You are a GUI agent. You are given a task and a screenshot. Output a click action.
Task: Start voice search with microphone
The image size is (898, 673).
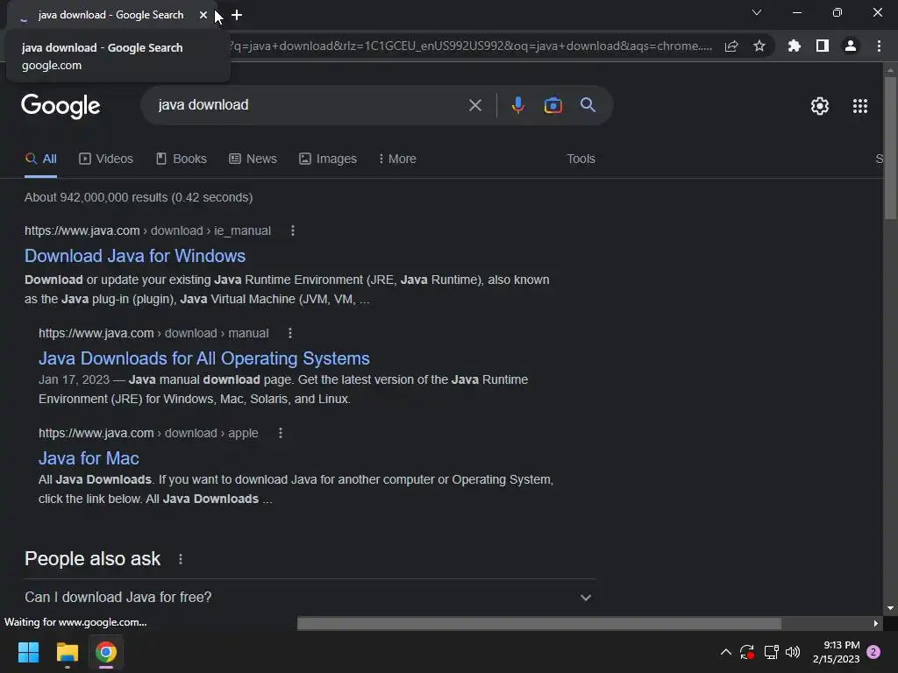coord(517,105)
